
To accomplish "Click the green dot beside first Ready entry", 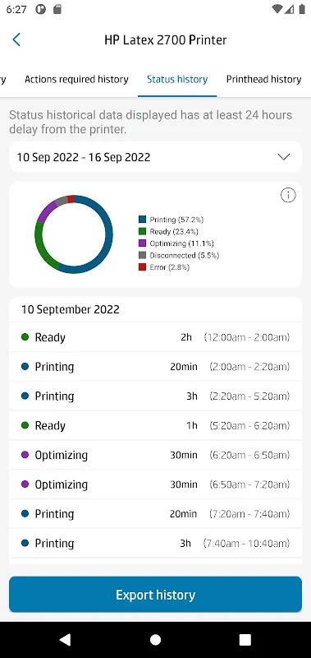I will click(25, 337).
